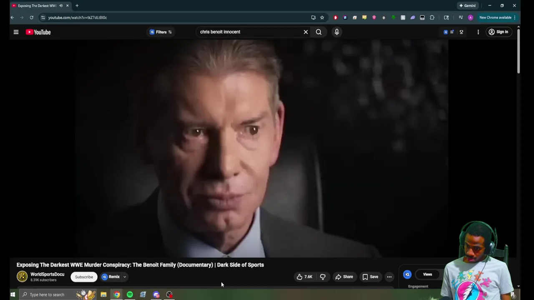This screenshot has height=300, width=534.
Task: Reload the page
Action: (31, 17)
